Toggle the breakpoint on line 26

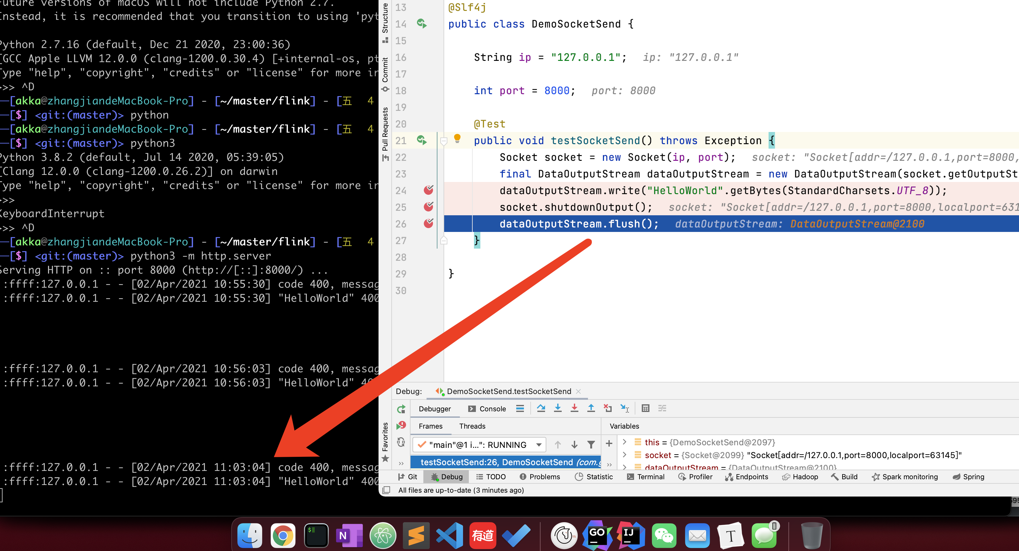[x=428, y=223]
